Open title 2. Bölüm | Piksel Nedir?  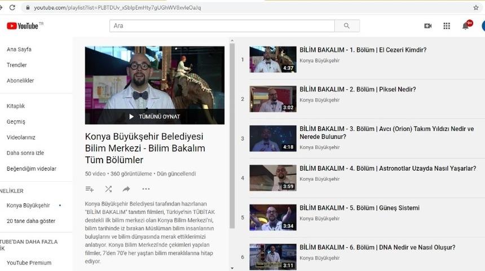(358, 89)
